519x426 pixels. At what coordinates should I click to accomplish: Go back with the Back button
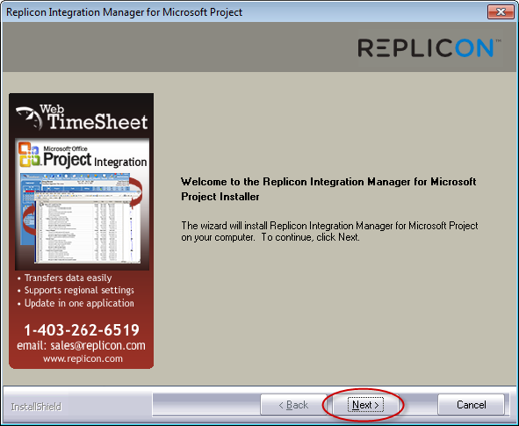coord(293,405)
